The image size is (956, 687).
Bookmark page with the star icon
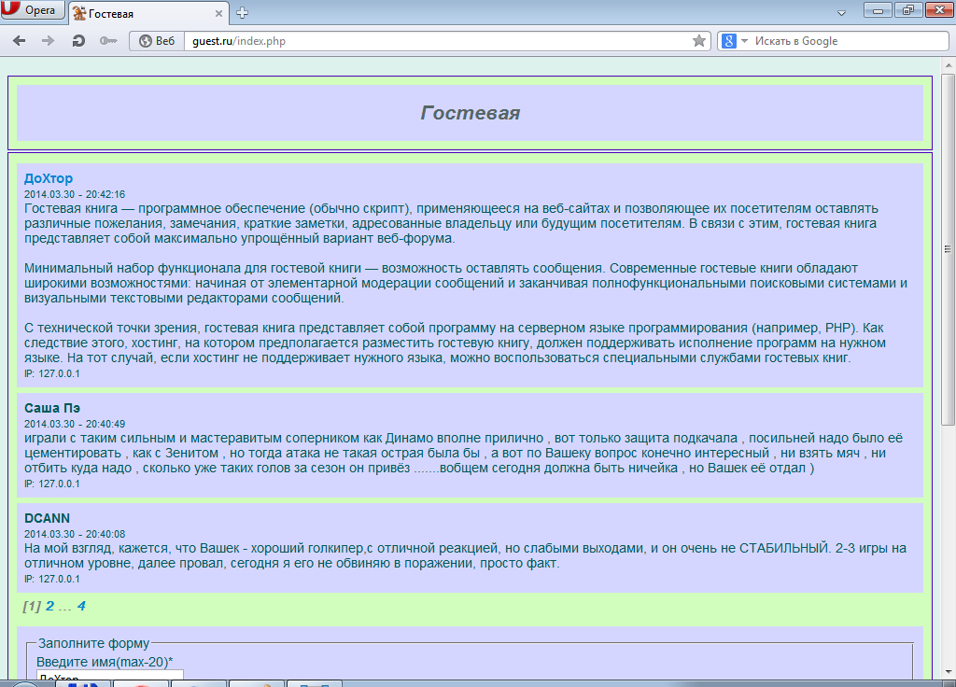(699, 41)
